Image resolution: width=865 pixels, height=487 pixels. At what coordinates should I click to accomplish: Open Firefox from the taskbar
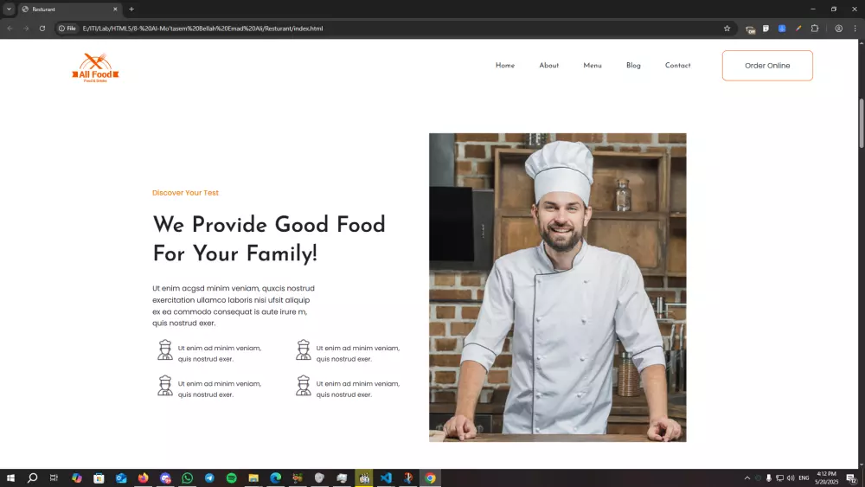[143, 478]
